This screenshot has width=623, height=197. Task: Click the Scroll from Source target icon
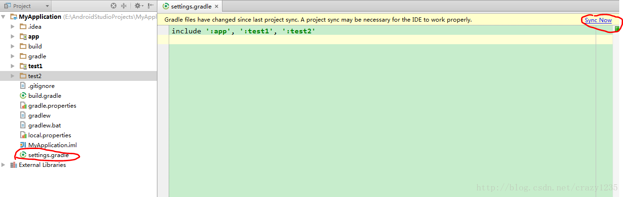[114, 6]
